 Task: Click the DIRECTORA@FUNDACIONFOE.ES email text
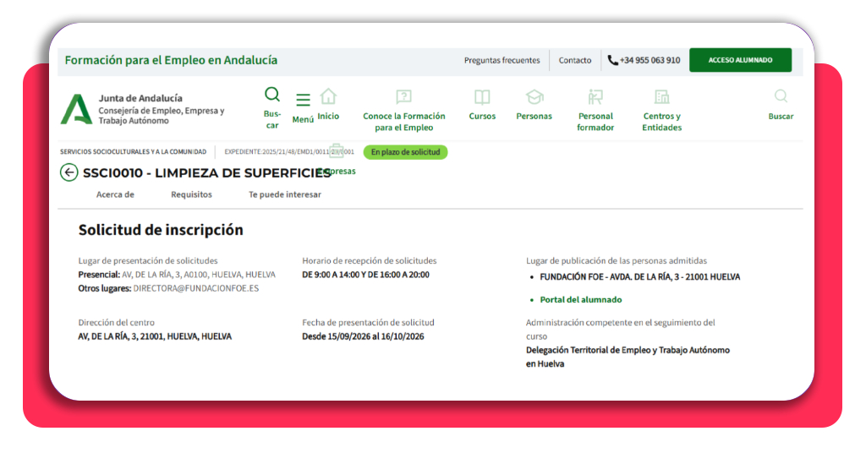[x=196, y=288]
